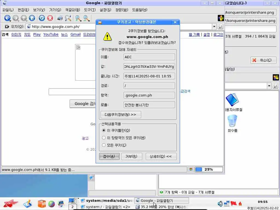Open the 설정(S) settings menu
The height and width of the screenshot is (210, 280).
105,10
